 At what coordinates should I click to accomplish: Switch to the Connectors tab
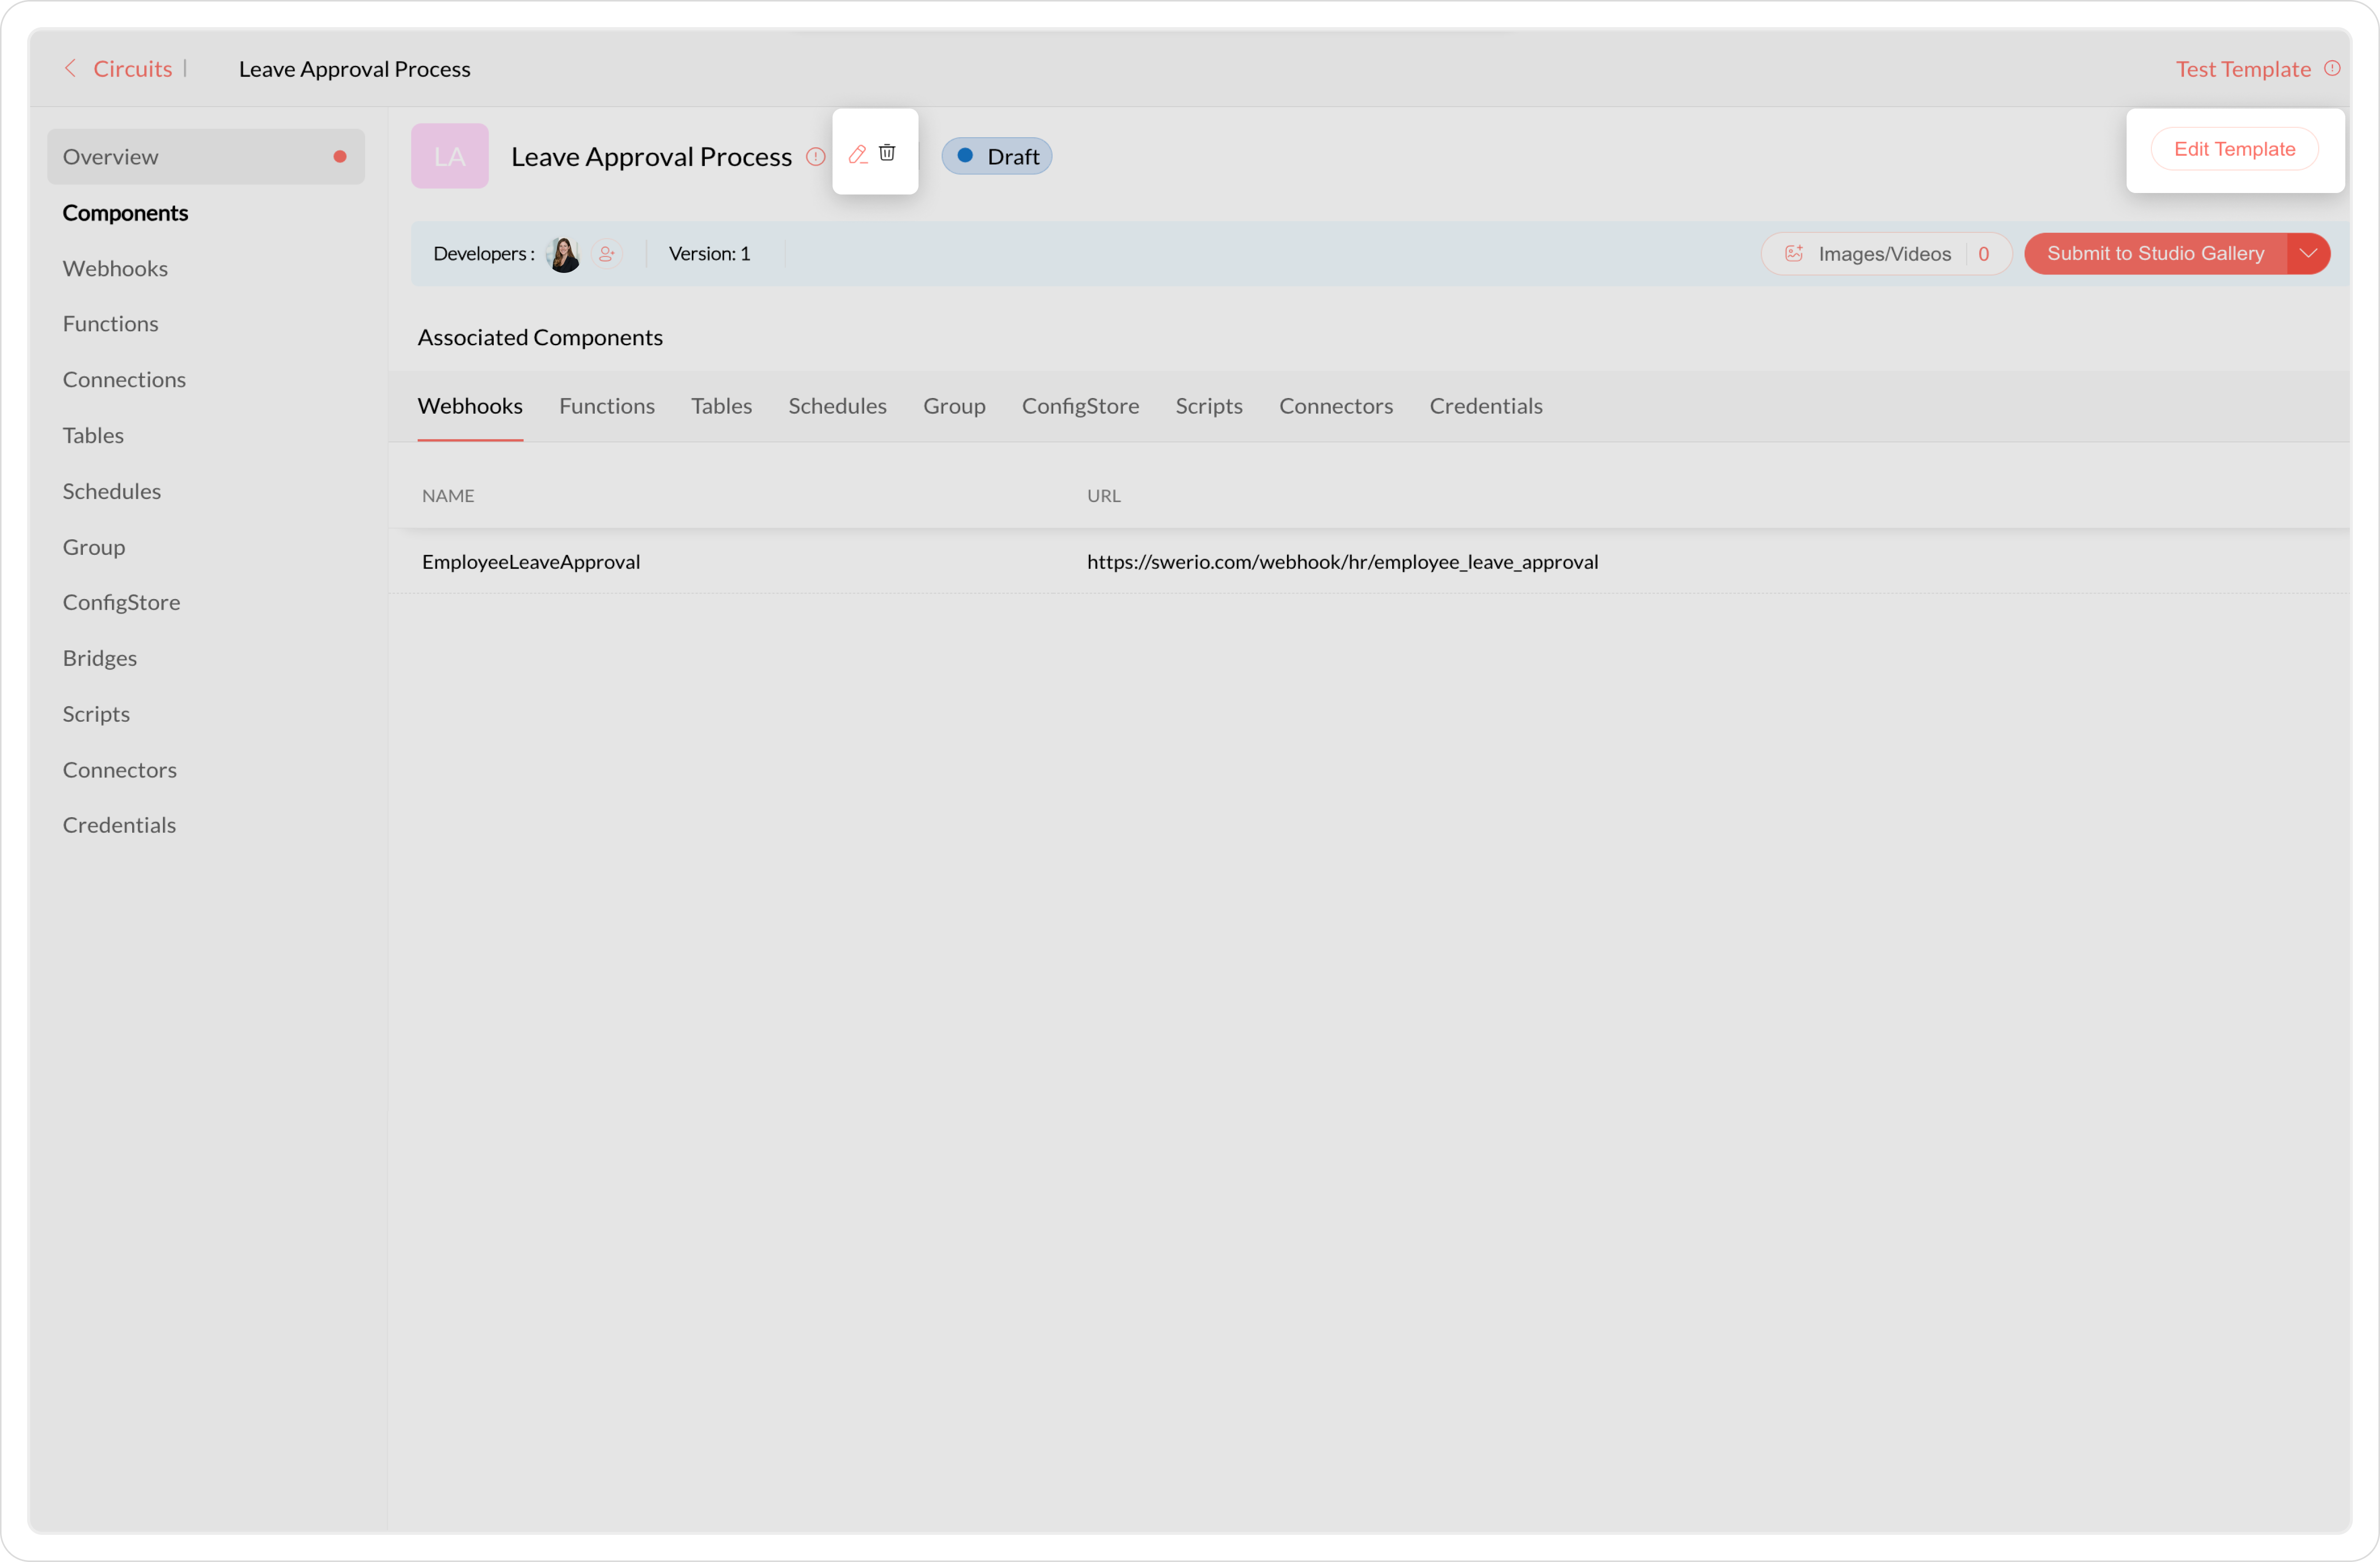pyautogui.click(x=1336, y=406)
